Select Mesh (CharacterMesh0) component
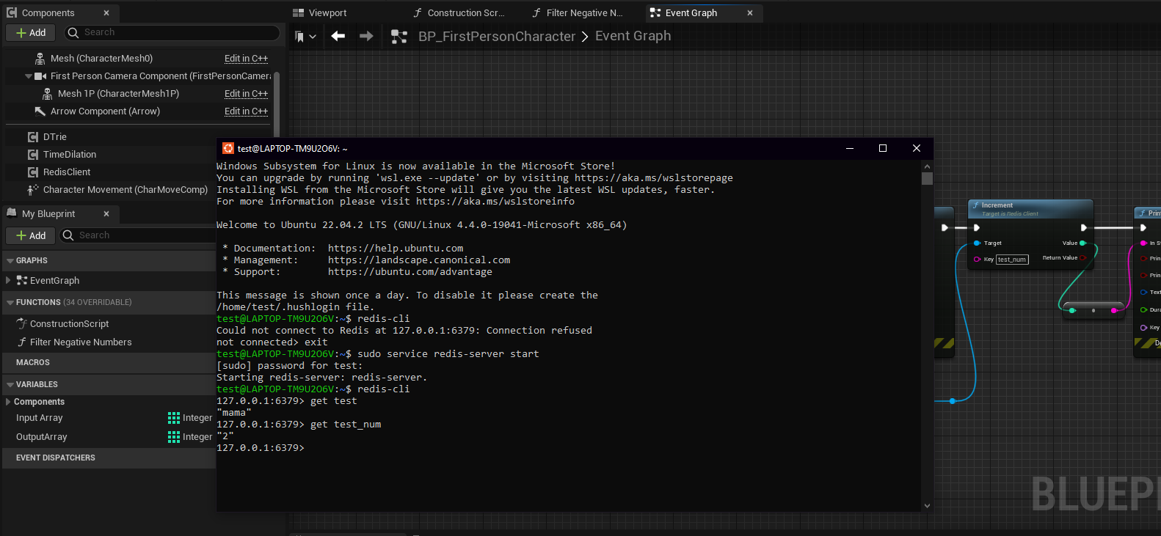The image size is (1161, 536). click(101, 59)
